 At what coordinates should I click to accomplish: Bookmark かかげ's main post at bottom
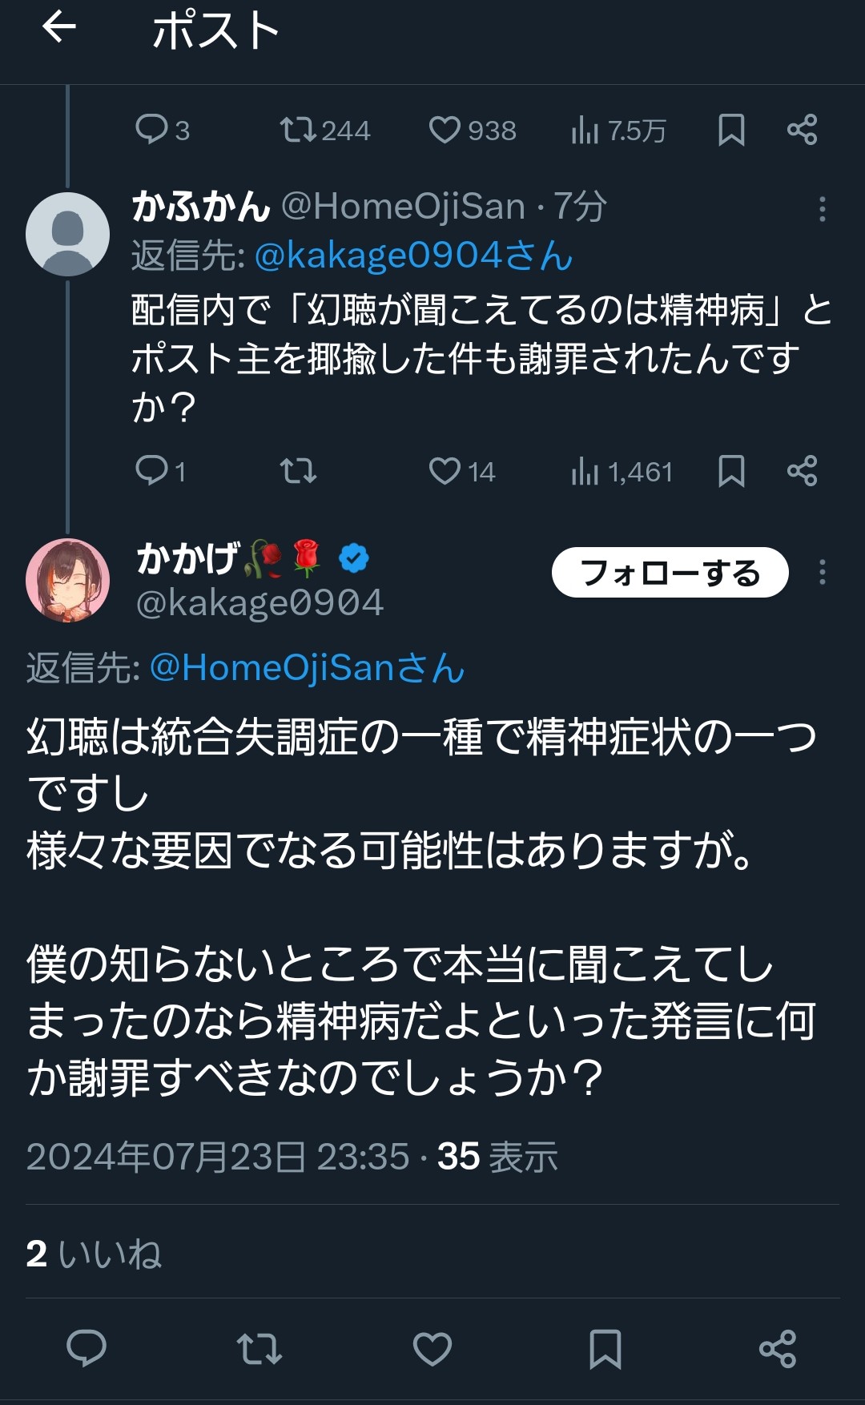(x=605, y=1349)
